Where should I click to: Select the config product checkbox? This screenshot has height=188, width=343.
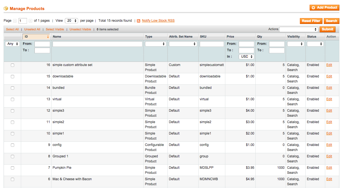pyautogui.click(x=13, y=145)
